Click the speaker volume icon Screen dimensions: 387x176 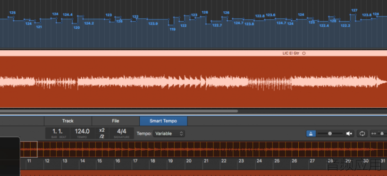349,134
